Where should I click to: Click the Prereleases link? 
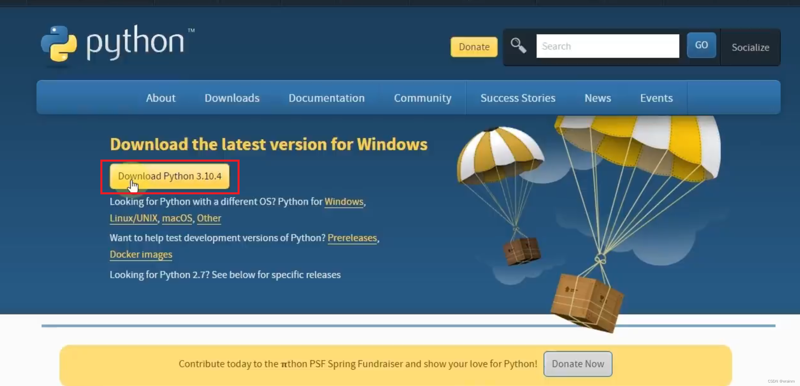click(x=352, y=238)
